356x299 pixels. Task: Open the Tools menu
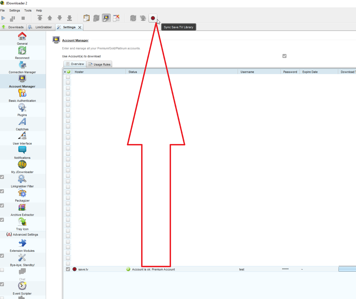[x=28, y=10]
